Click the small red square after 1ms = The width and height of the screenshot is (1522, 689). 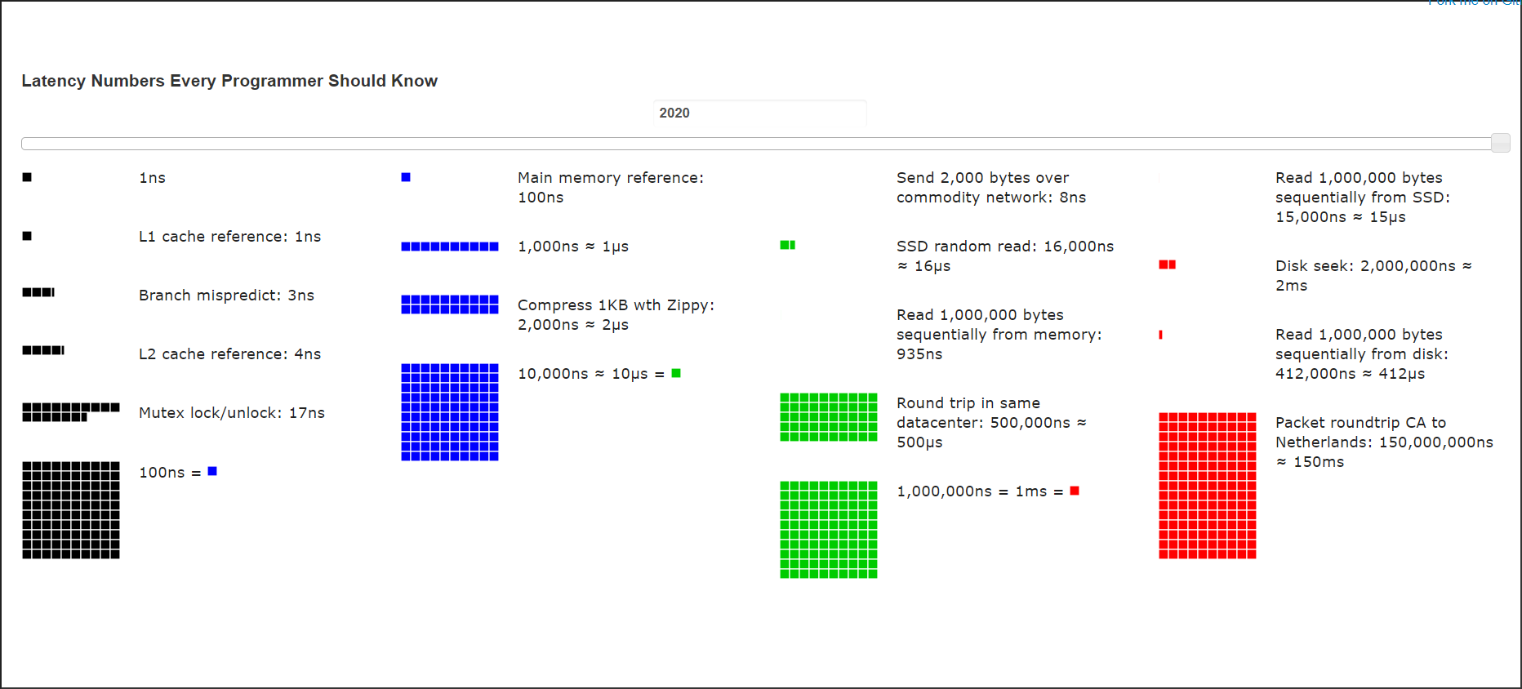click(x=1075, y=491)
